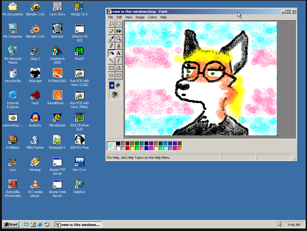Screen dimensions: 307x231
Task: Pick the bright red color swatch
Action: pos(127,148)
